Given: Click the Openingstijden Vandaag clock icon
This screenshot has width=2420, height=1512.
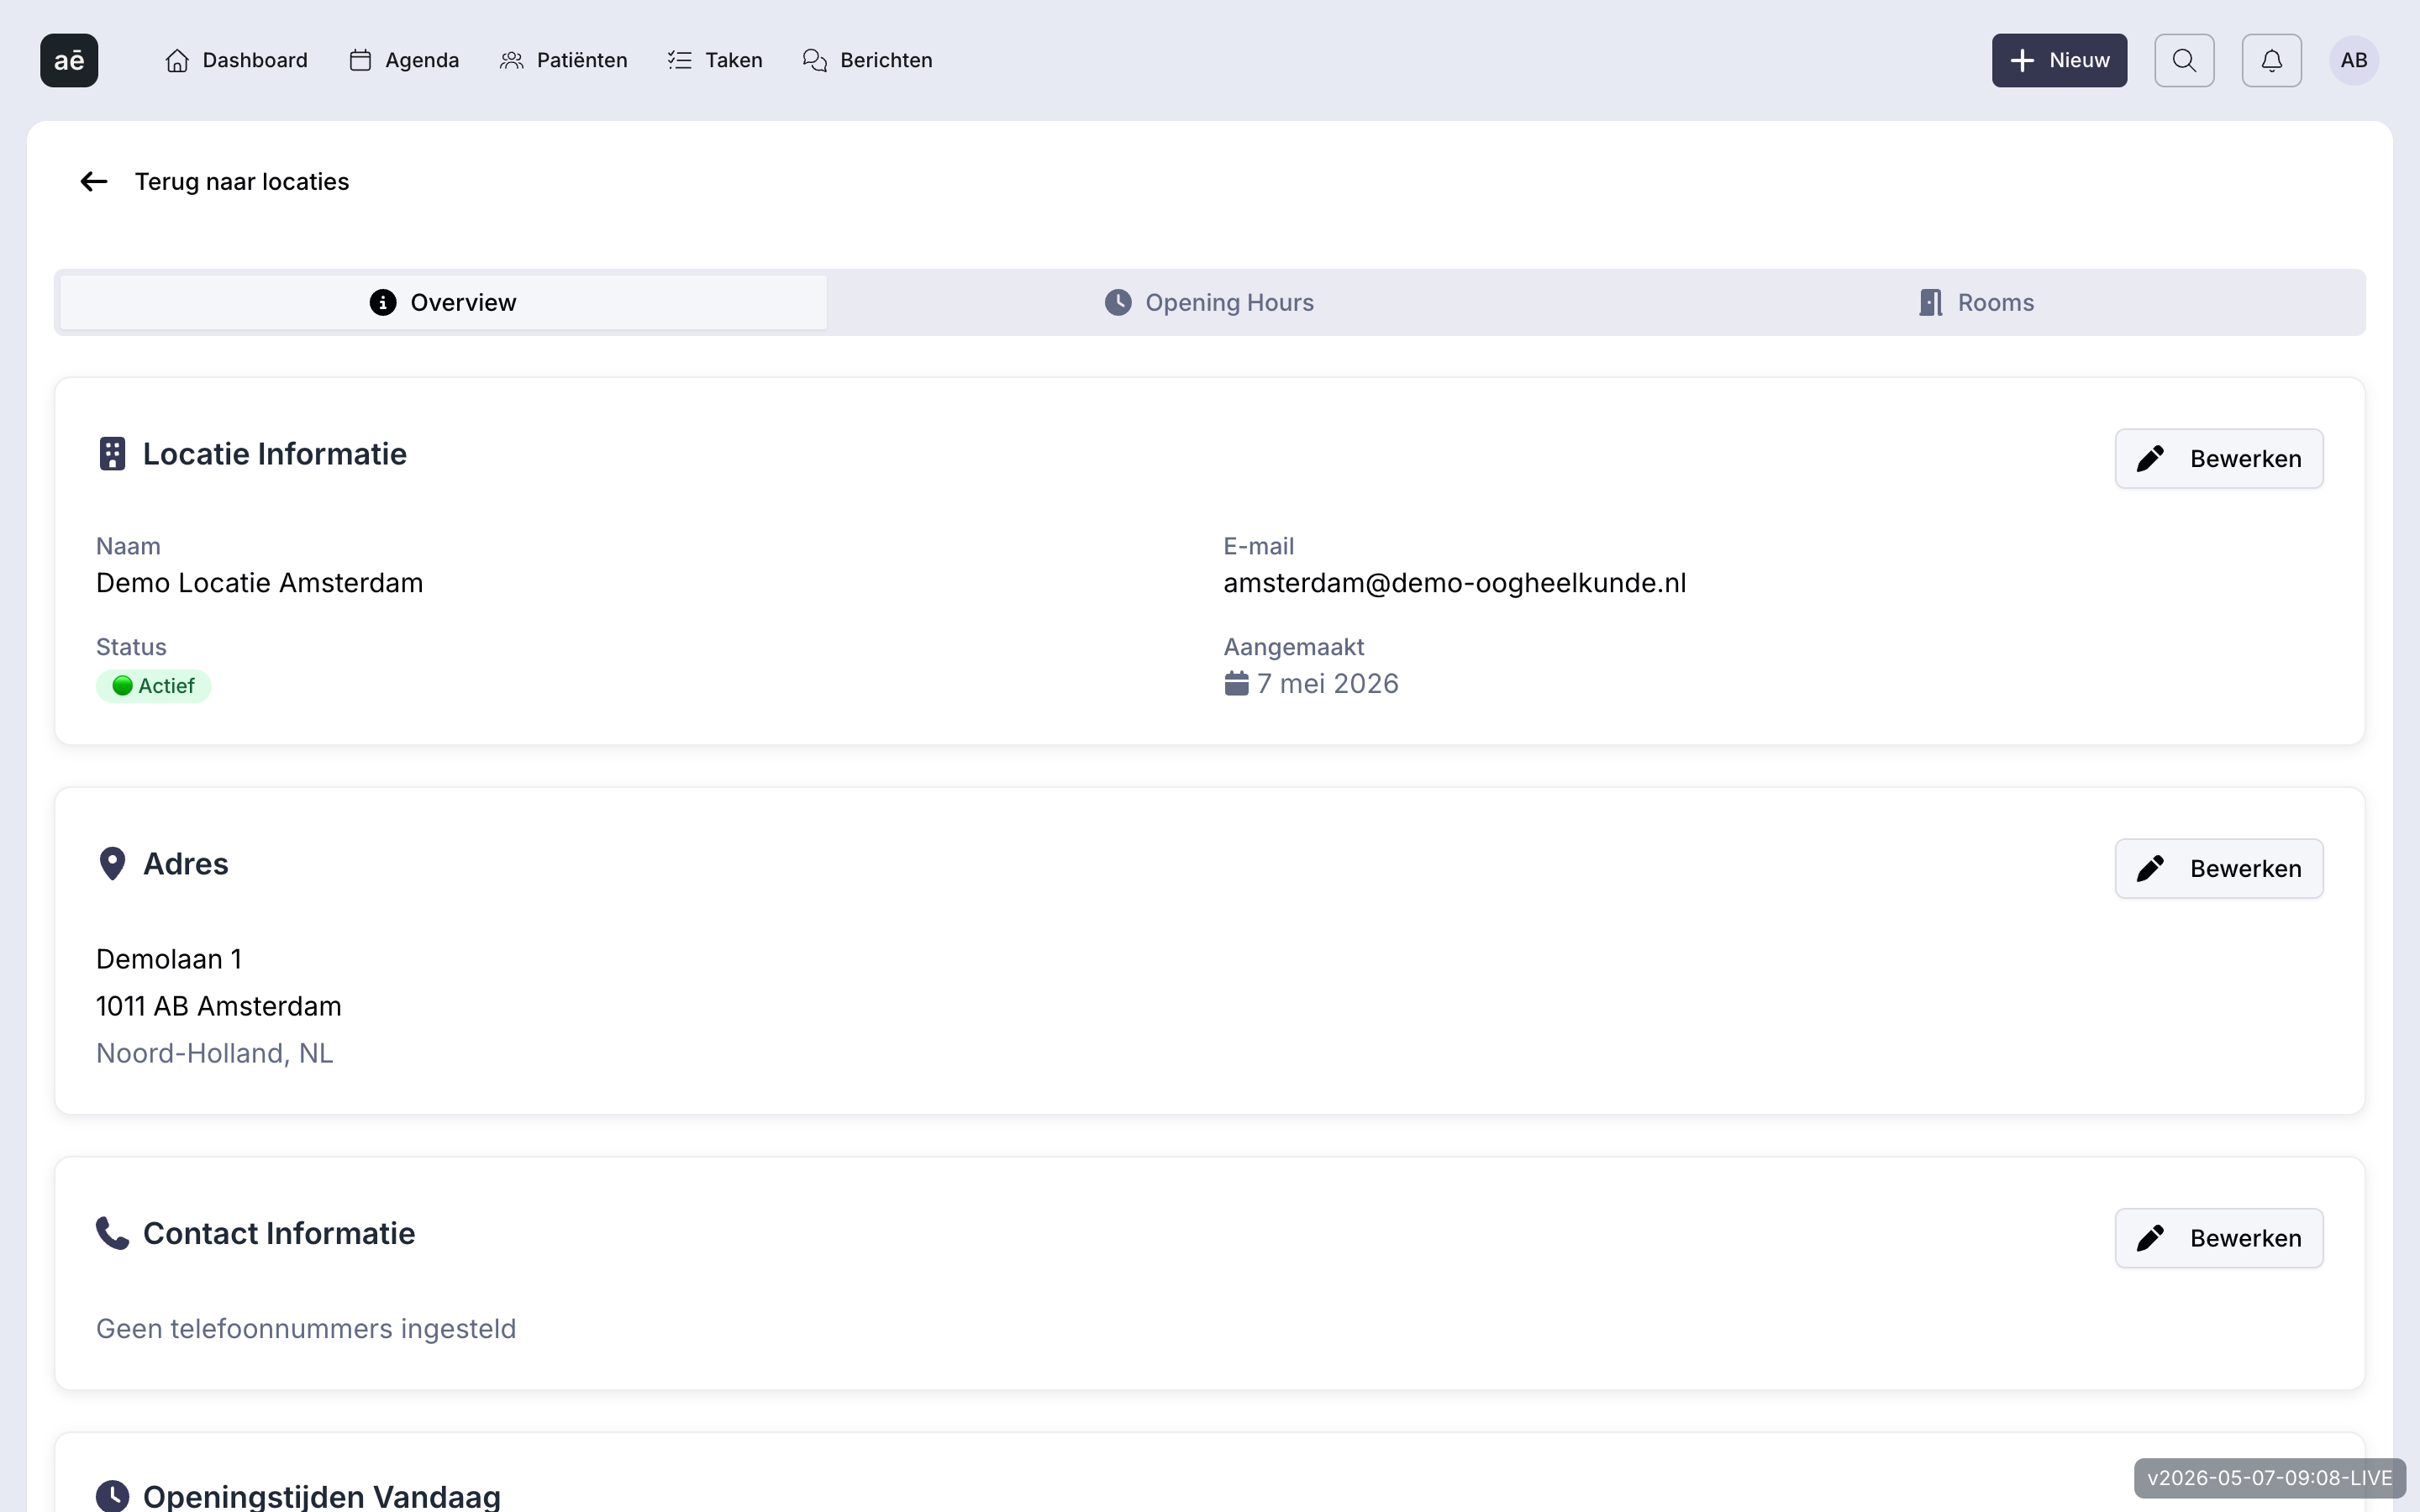Looking at the screenshot, I should tap(112, 1496).
